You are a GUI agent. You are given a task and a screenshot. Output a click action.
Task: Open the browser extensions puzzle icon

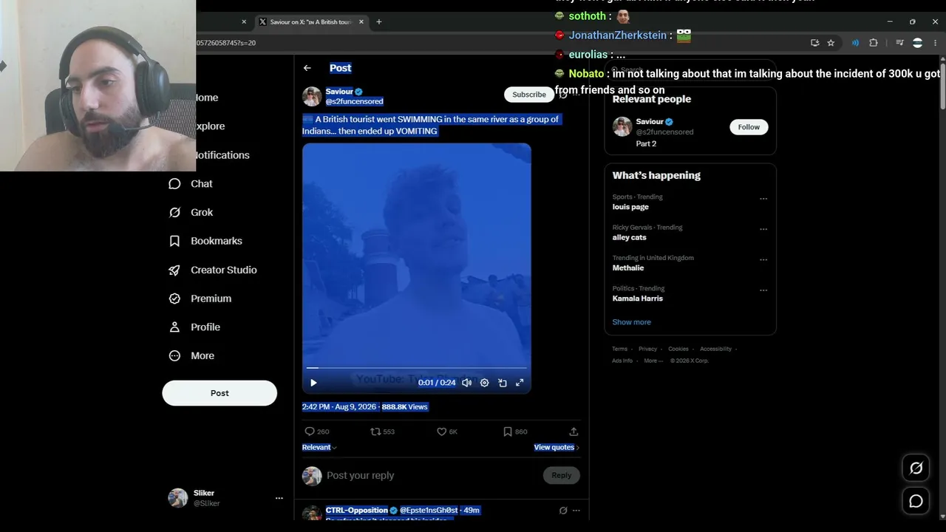tap(874, 43)
